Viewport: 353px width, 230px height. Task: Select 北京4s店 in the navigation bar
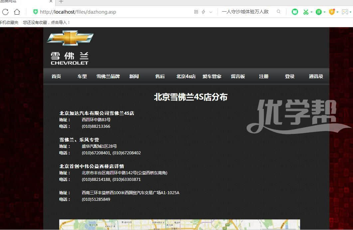[186, 76]
